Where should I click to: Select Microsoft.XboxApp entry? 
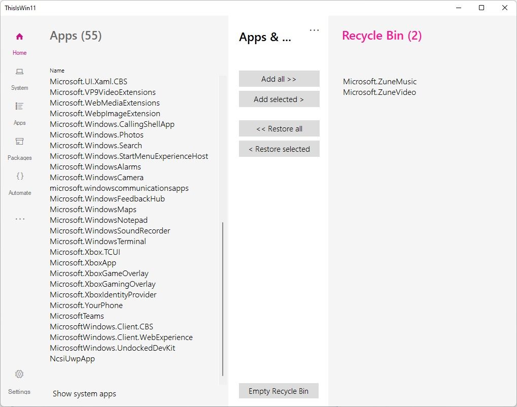(83, 263)
